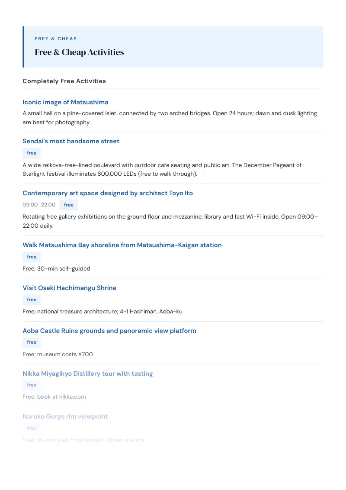Open Contemporary art space designed by Toyo Ito
The image size is (346, 490).
click(108, 193)
